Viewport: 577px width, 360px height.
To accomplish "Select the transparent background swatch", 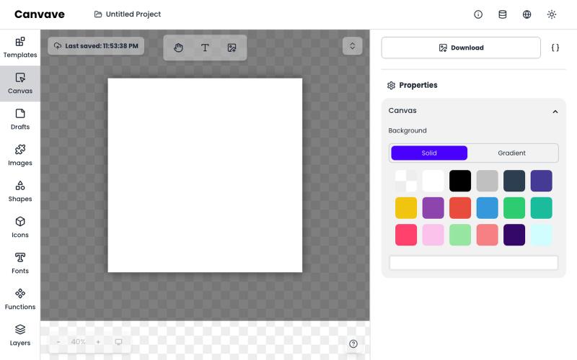I will point(406,181).
